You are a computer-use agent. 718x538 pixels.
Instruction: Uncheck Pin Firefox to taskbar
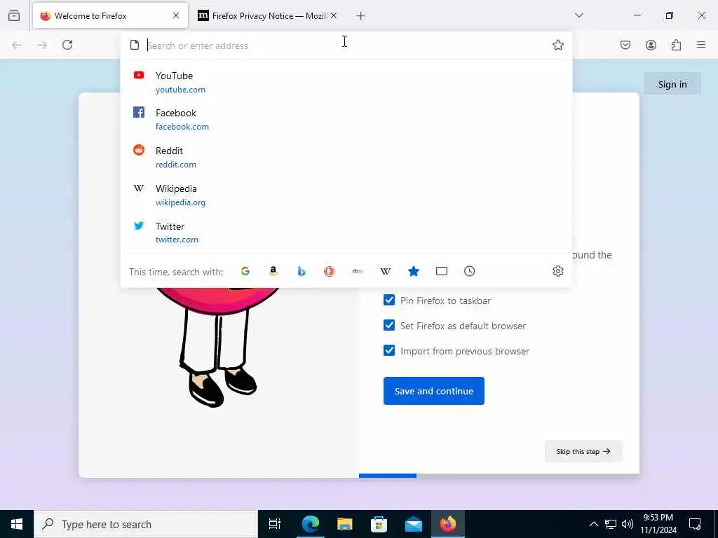[x=389, y=300]
